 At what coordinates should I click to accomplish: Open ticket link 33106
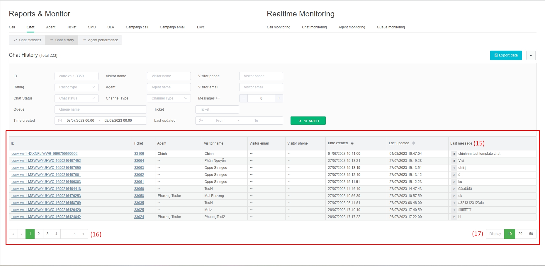[139, 154]
